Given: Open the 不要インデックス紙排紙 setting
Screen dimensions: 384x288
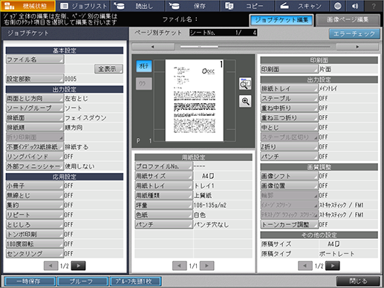Looking at the screenshot, I should 35,147.
